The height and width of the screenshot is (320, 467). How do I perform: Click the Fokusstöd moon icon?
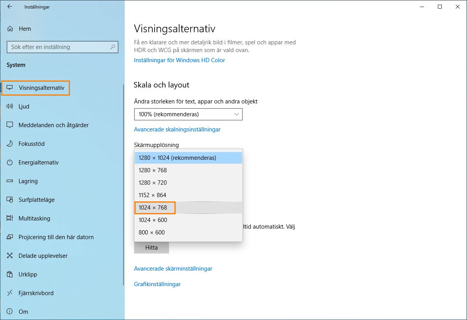coord(10,144)
